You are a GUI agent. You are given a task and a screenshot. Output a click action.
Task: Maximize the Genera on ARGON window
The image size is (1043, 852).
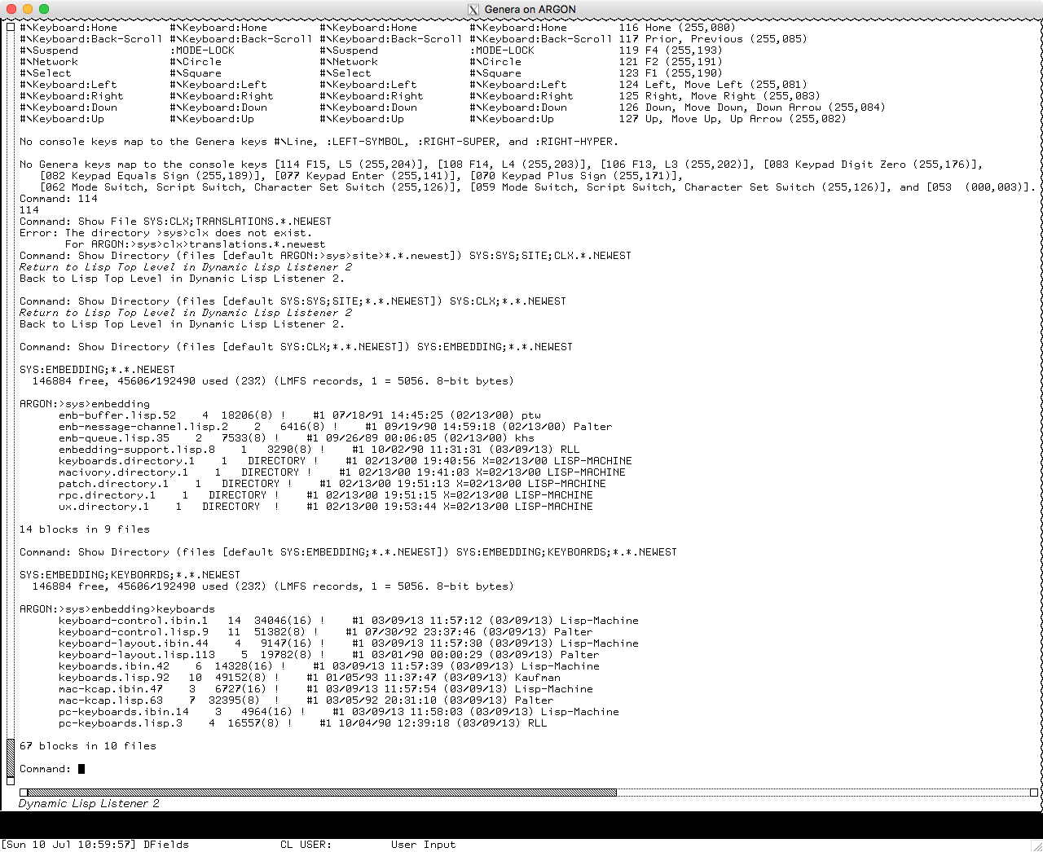44,9
